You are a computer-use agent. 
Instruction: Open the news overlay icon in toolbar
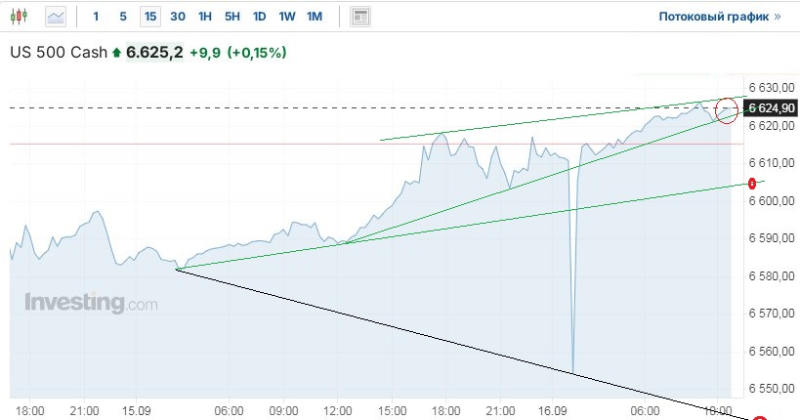coord(360,17)
